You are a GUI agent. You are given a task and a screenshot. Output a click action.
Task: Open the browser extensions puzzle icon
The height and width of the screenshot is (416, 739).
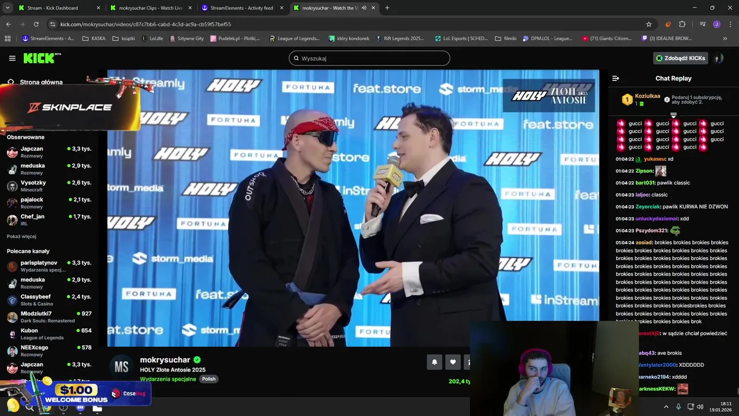(x=682, y=24)
